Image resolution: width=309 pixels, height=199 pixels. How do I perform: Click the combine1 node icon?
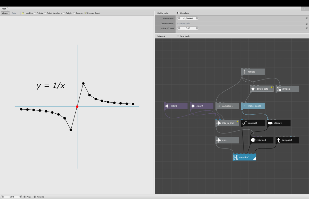236,157
